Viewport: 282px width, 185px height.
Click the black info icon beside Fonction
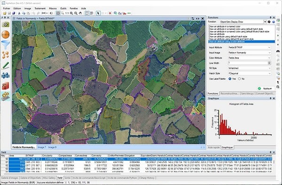[269, 22]
